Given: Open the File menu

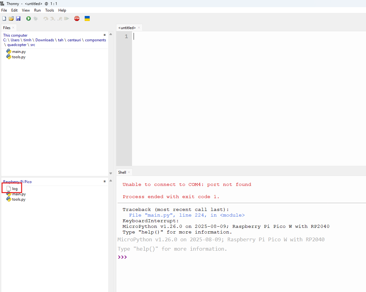Looking at the screenshot, I should coord(4,10).
